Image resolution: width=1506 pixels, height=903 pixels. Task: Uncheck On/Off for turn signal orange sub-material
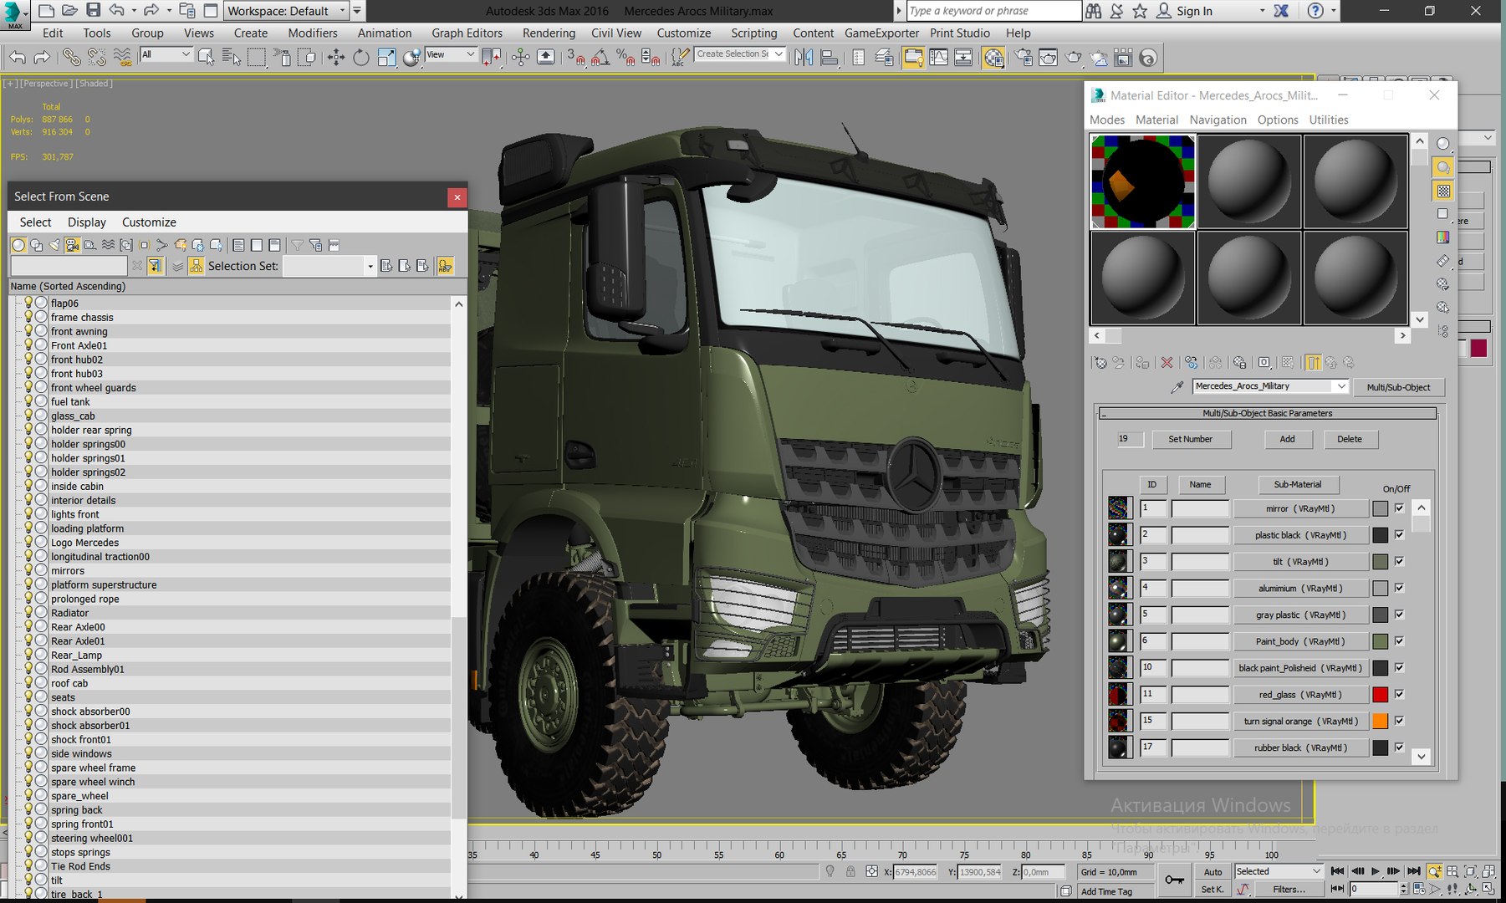point(1399,721)
